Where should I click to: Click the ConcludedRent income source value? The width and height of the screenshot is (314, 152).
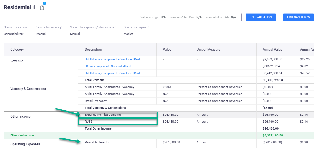point(14,34)
